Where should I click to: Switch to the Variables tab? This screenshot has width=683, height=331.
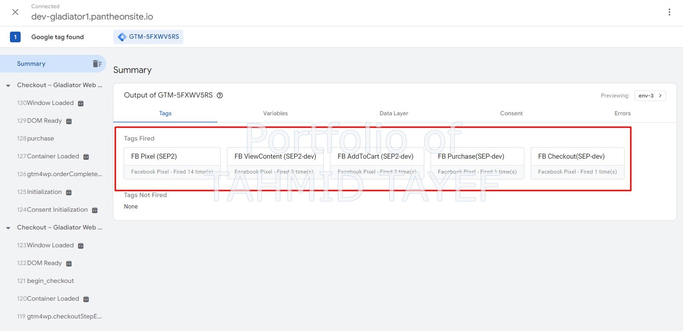pos(275,113)
